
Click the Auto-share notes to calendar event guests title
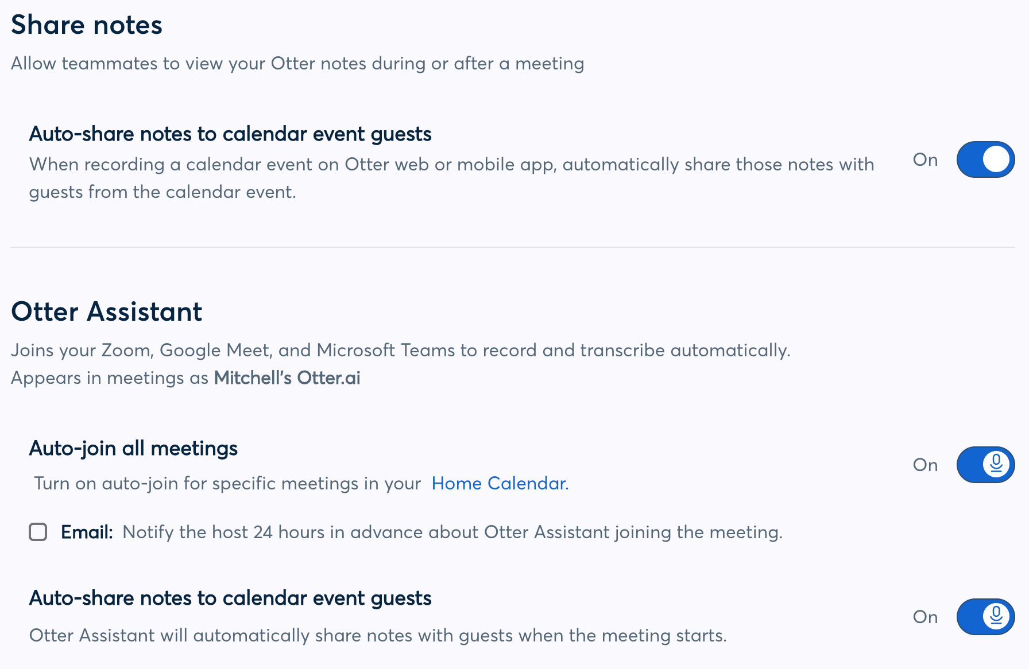[230, 134]
